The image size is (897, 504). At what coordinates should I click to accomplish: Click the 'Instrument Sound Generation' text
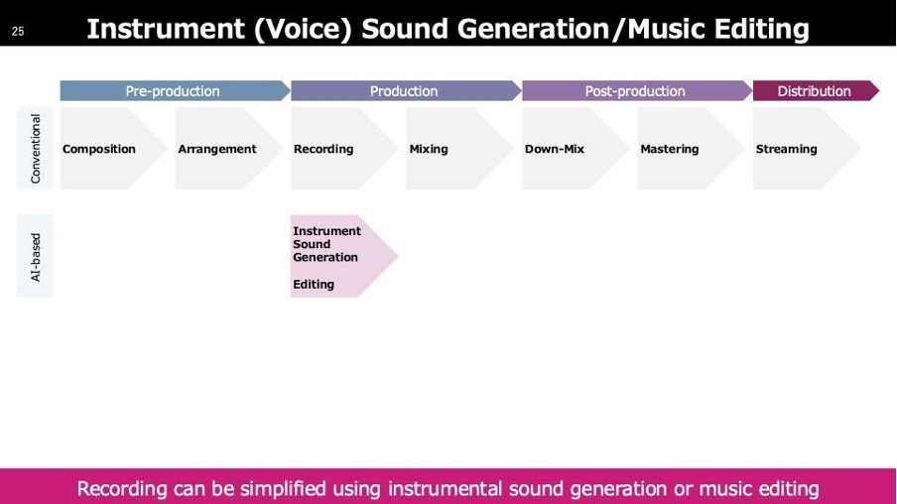point(326,244)
